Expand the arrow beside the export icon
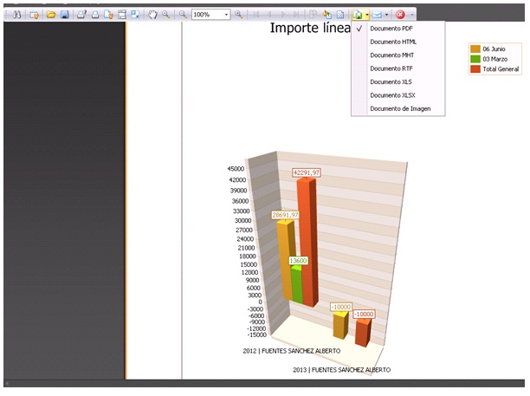The image size is (530, 396). [x=367, y=15]
